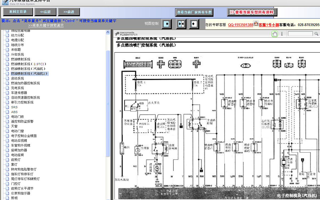This screenshot has width=320, height=200.
Task: Open 尾灯停车灯和牌照灯 tree item
Action: tap(25, 179)
